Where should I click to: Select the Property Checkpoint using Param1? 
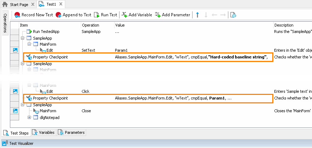148,98
